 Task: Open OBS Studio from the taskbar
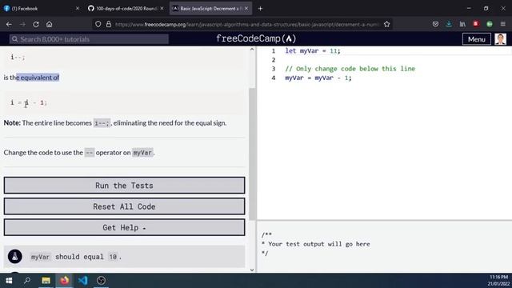click(x=101, y=281)
